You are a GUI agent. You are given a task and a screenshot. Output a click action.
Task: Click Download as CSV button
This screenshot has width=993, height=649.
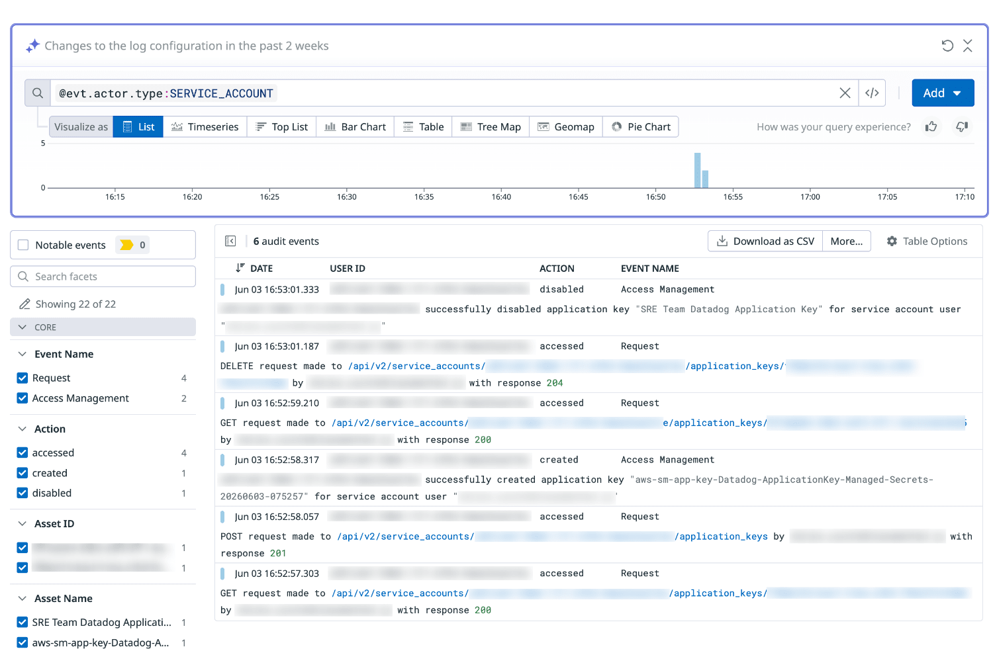pyautogui.click(x=765, y=241)
